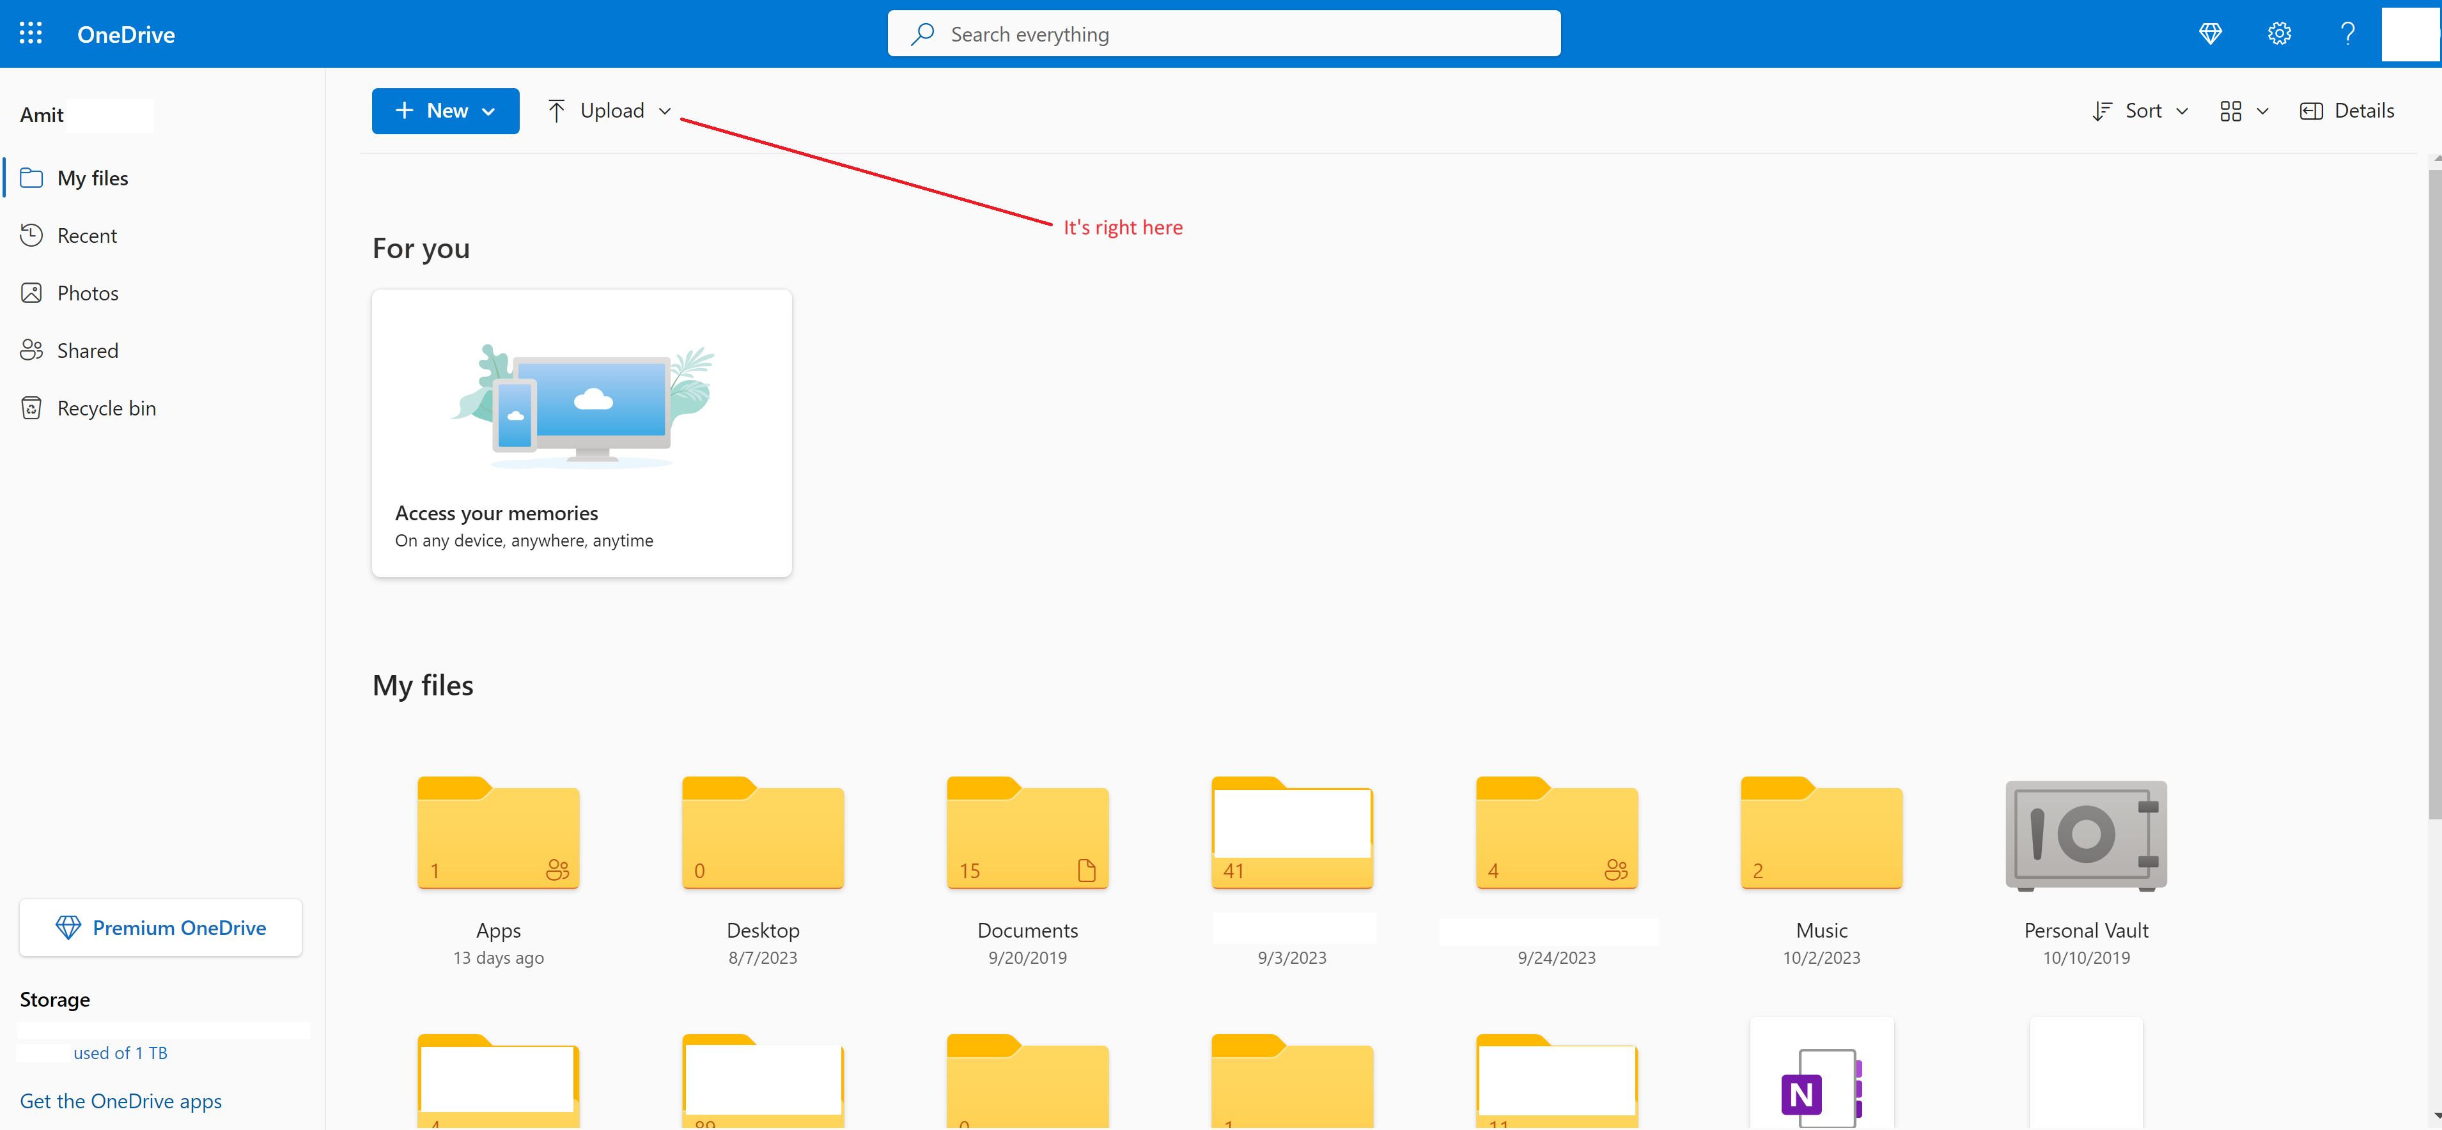
Task: Click the Sort icon
Action: [2103, 111]
